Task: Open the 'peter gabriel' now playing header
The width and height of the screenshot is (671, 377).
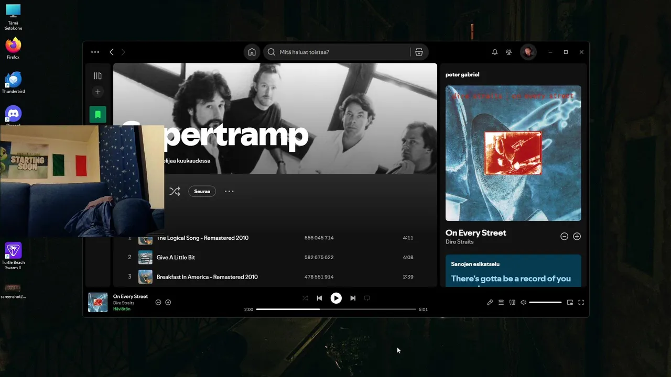Action: tap(462, 74)
